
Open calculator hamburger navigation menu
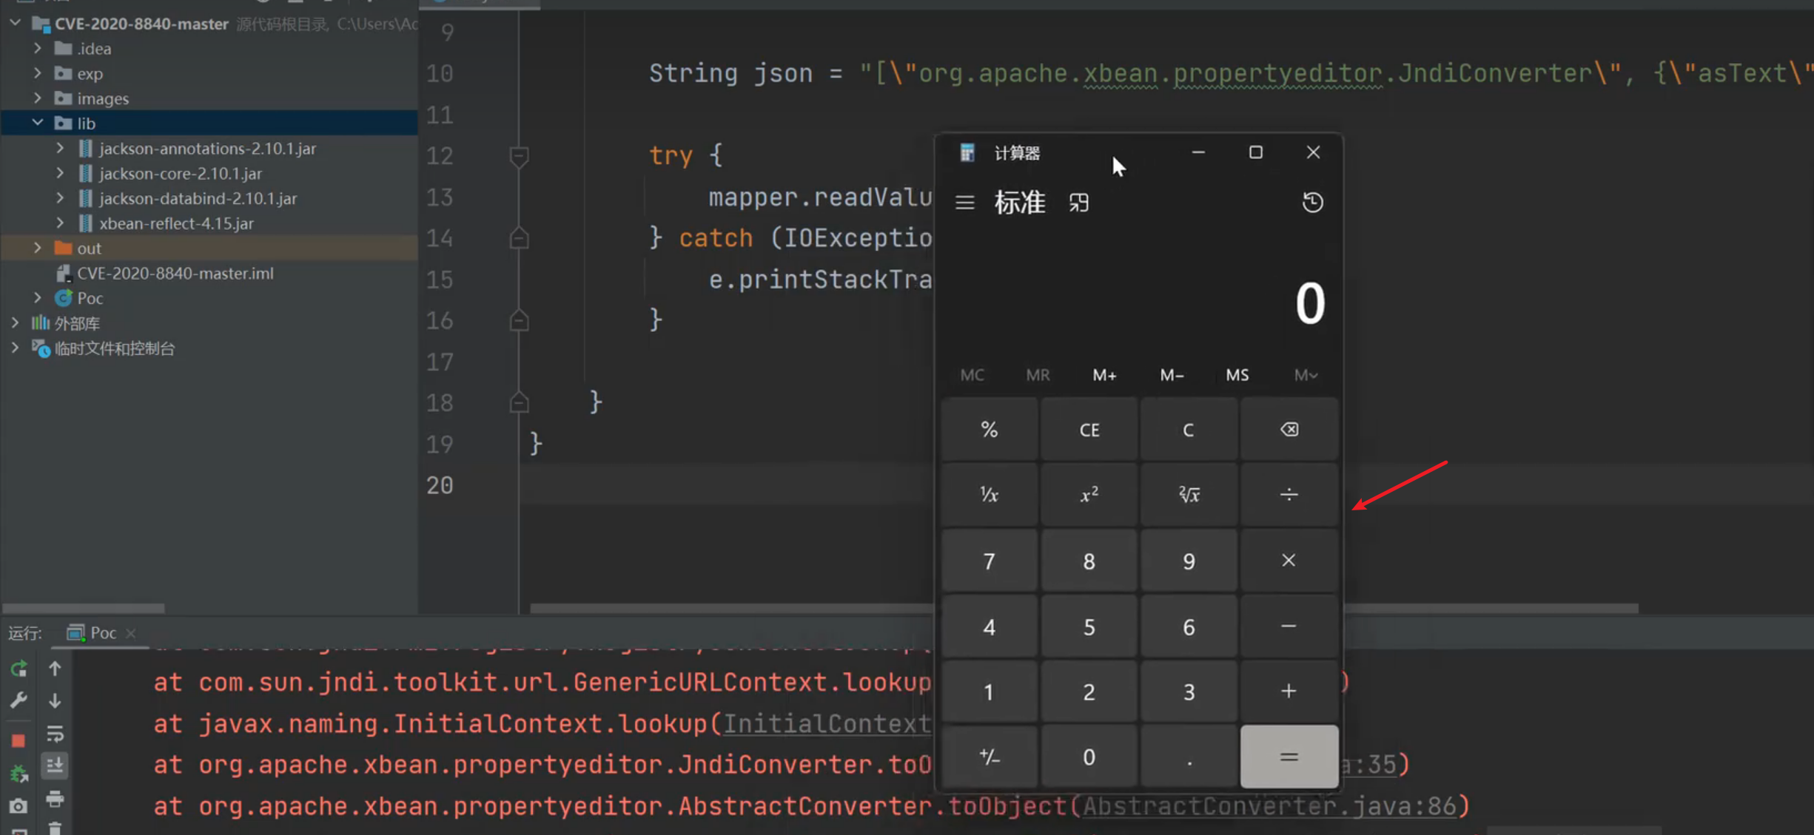(x=964, y=203)
